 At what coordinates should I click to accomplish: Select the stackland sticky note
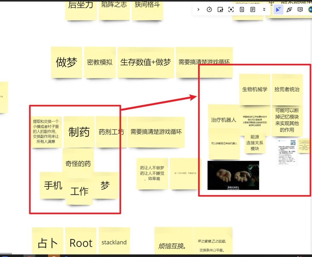(114, 241)
